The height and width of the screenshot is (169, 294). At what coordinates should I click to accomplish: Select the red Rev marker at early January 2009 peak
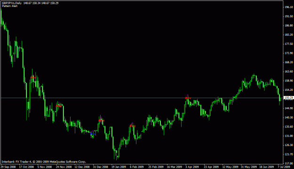tap(101, 120)
